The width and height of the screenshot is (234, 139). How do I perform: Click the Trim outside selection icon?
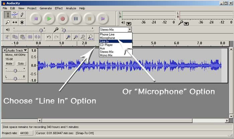[x=30, y=37]
